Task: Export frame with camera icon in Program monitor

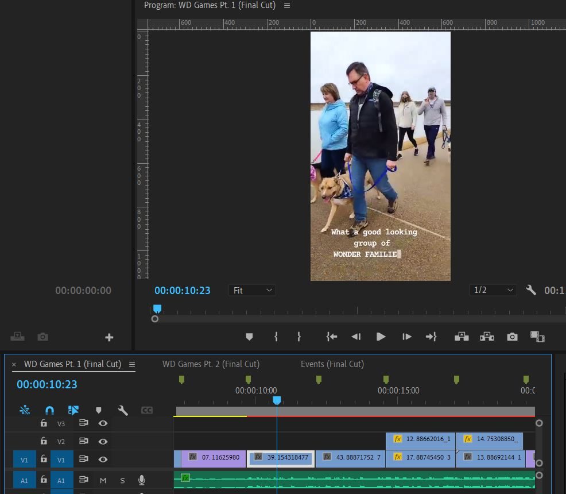Action: (512, 337)
